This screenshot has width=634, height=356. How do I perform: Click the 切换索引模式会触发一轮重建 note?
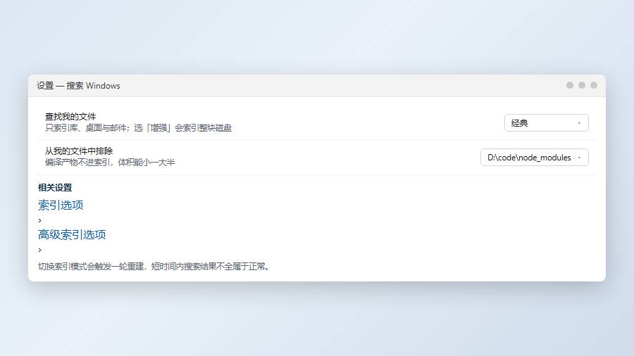pyautogui.click(x=154, y=267)
